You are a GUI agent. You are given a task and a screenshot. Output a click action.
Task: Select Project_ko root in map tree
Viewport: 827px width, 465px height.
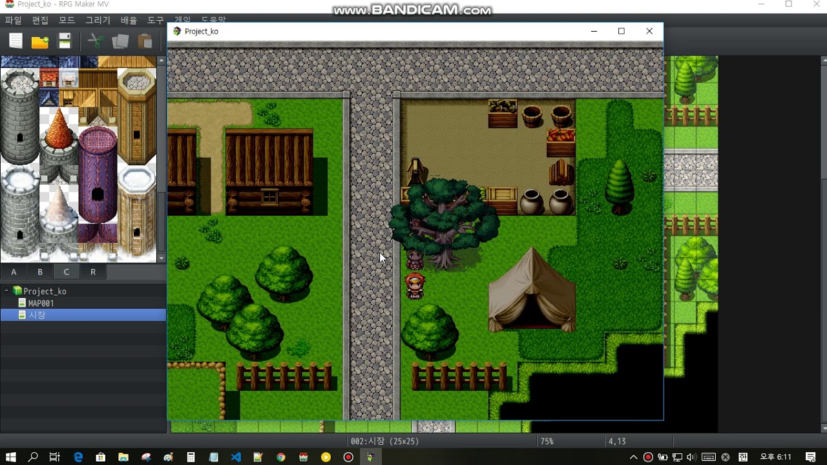45,291
